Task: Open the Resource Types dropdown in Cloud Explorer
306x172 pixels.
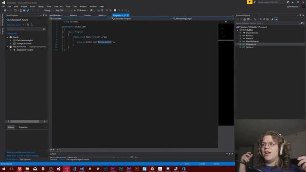Action: tap(16, 25)
